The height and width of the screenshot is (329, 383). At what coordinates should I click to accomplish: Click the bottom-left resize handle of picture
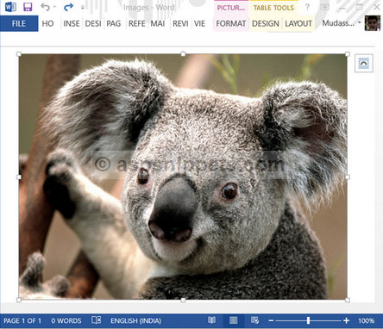coord(19,300)
